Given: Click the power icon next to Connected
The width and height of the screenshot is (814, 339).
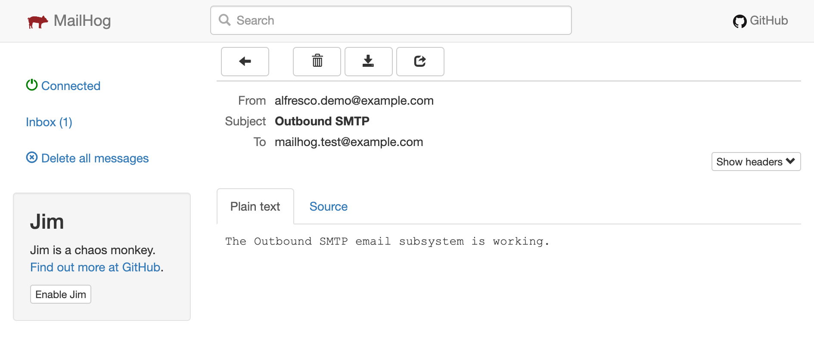Looking at the screenshot, I should point(31,85).
